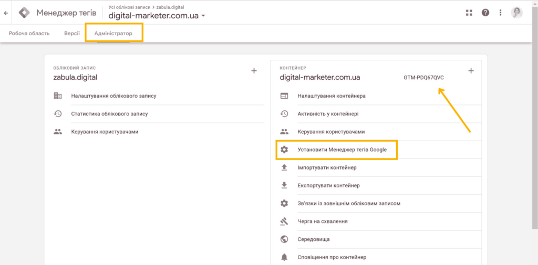Switch to the Адміністратор tab
538x265 pixels.
tap(113, 34)
